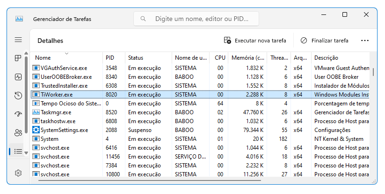Select the SystemSettings.exe process
Screen dimensions: 385x194
65,130
